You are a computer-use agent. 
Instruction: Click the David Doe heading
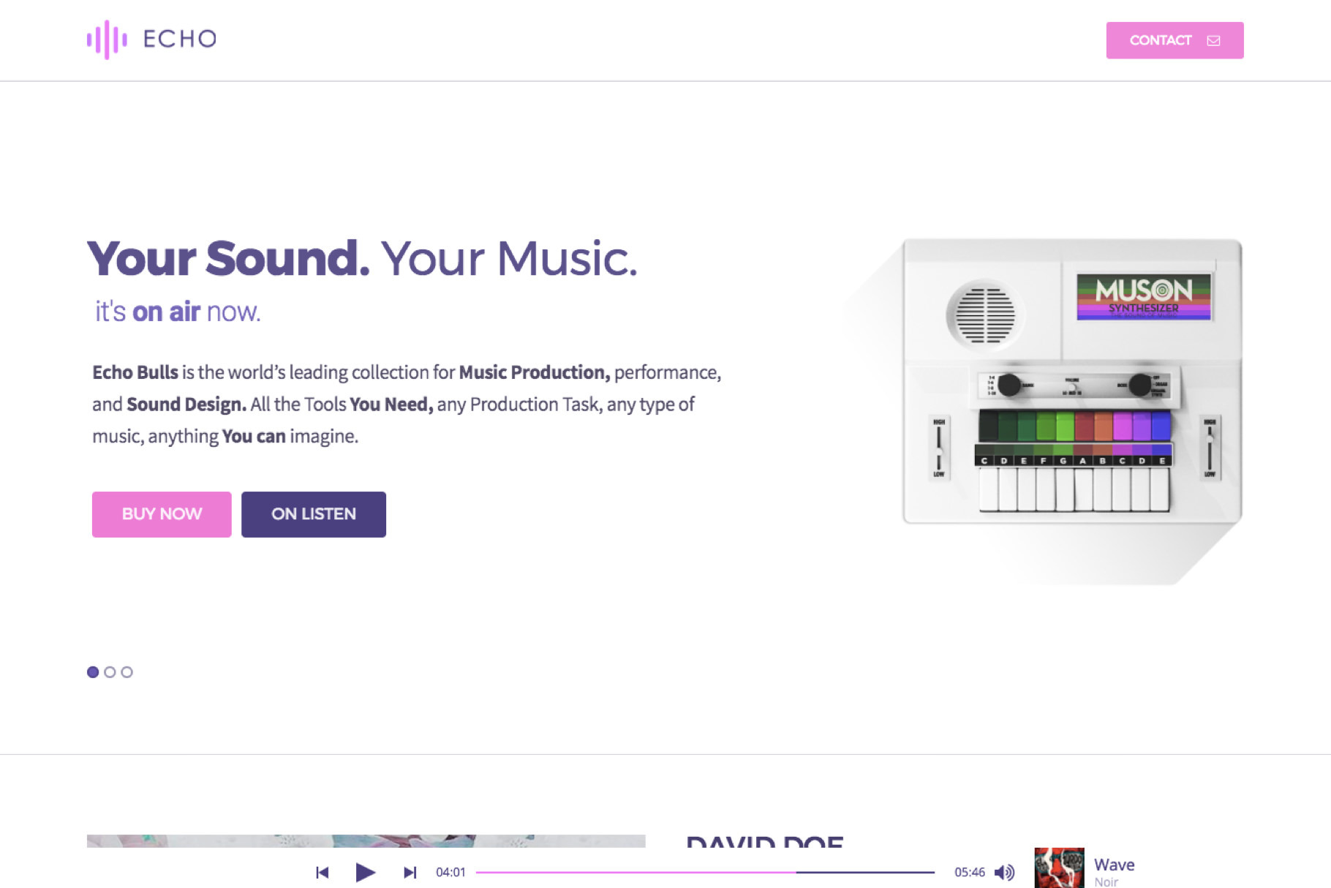point(764,843)
